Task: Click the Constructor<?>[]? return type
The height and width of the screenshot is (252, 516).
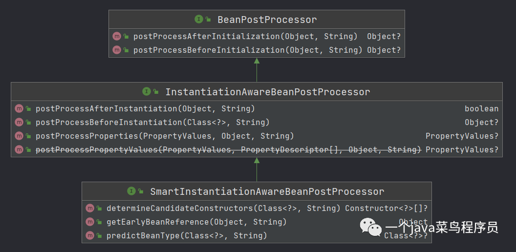Action: pyautogui.click(x=387, y=208)
